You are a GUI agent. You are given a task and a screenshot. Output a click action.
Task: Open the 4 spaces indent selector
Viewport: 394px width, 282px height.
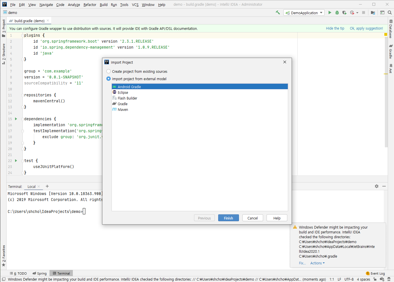coord(364,279)
